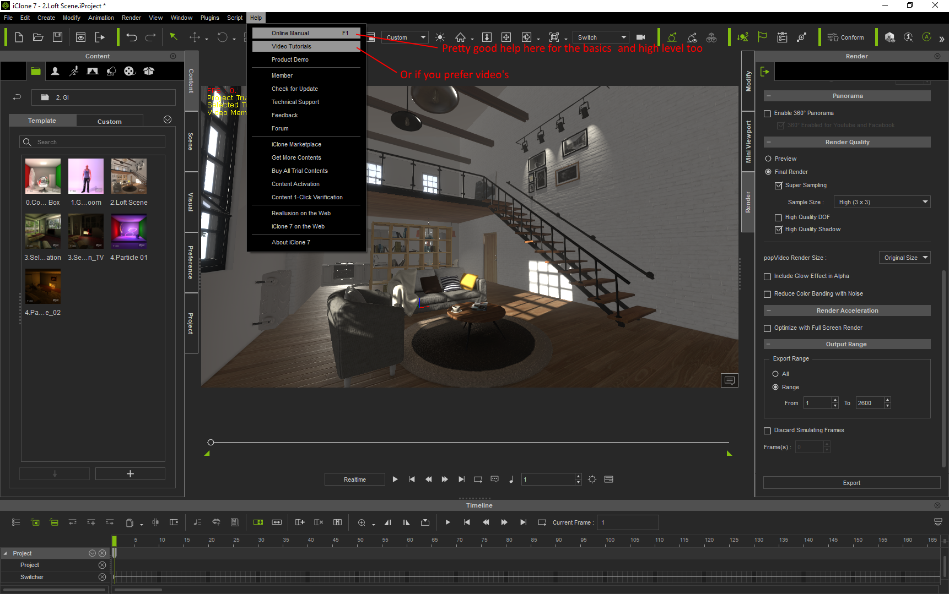Click About iClone 7 menu entry
Screen dimensions: 949x594
(x=306, y=242)
